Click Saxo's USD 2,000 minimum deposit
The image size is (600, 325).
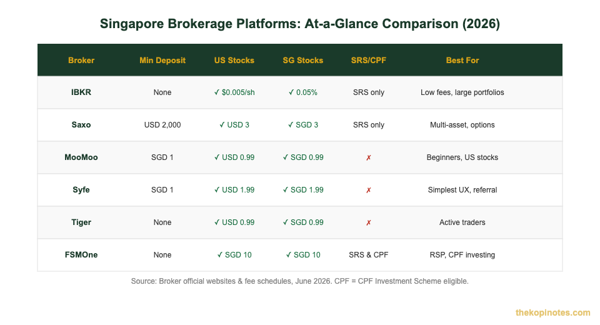[x=162, y=125]
